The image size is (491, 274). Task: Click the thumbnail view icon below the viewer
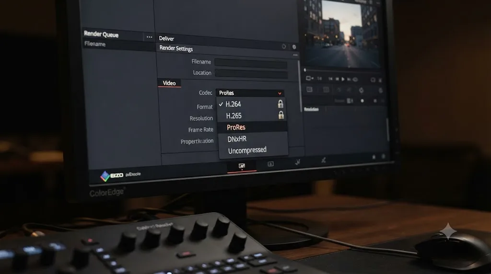coord(326,90)
